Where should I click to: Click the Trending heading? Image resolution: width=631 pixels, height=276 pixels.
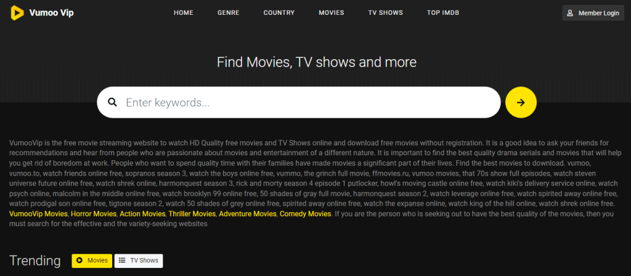[x=35, y=261]
